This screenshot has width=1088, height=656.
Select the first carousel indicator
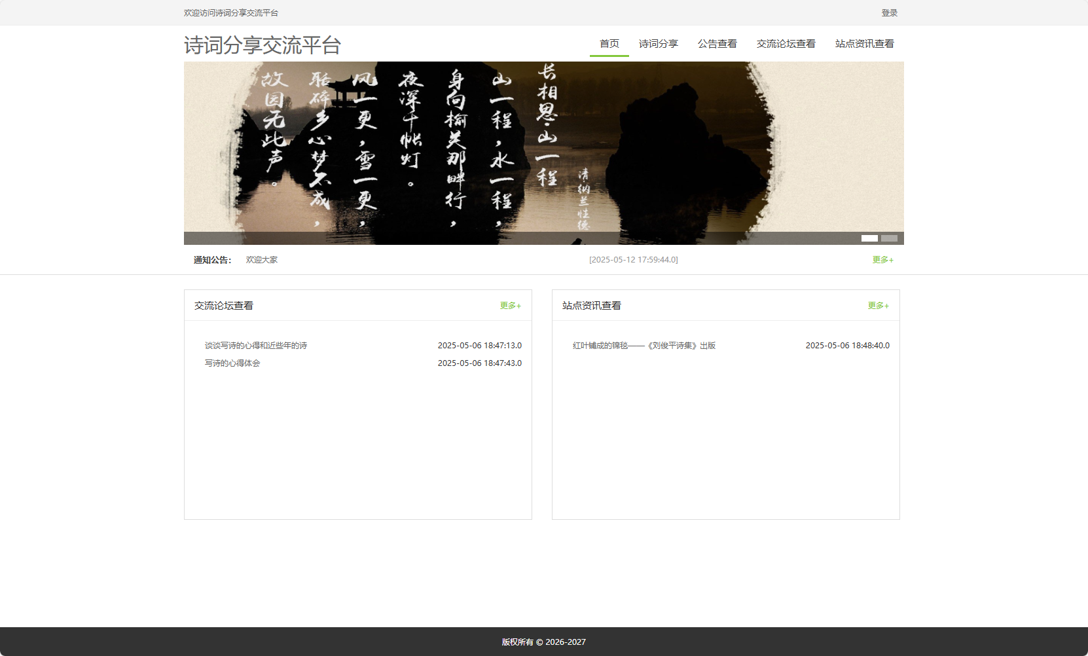tap(871, 239)
